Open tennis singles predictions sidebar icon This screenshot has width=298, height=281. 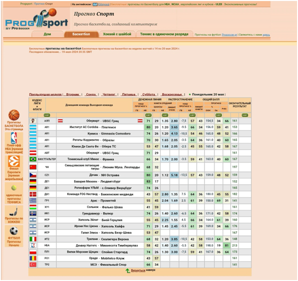point(14,188)
